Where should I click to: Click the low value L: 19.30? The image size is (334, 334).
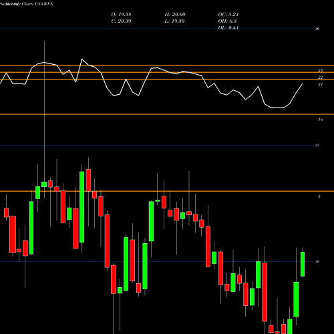(x=174, y=21)
